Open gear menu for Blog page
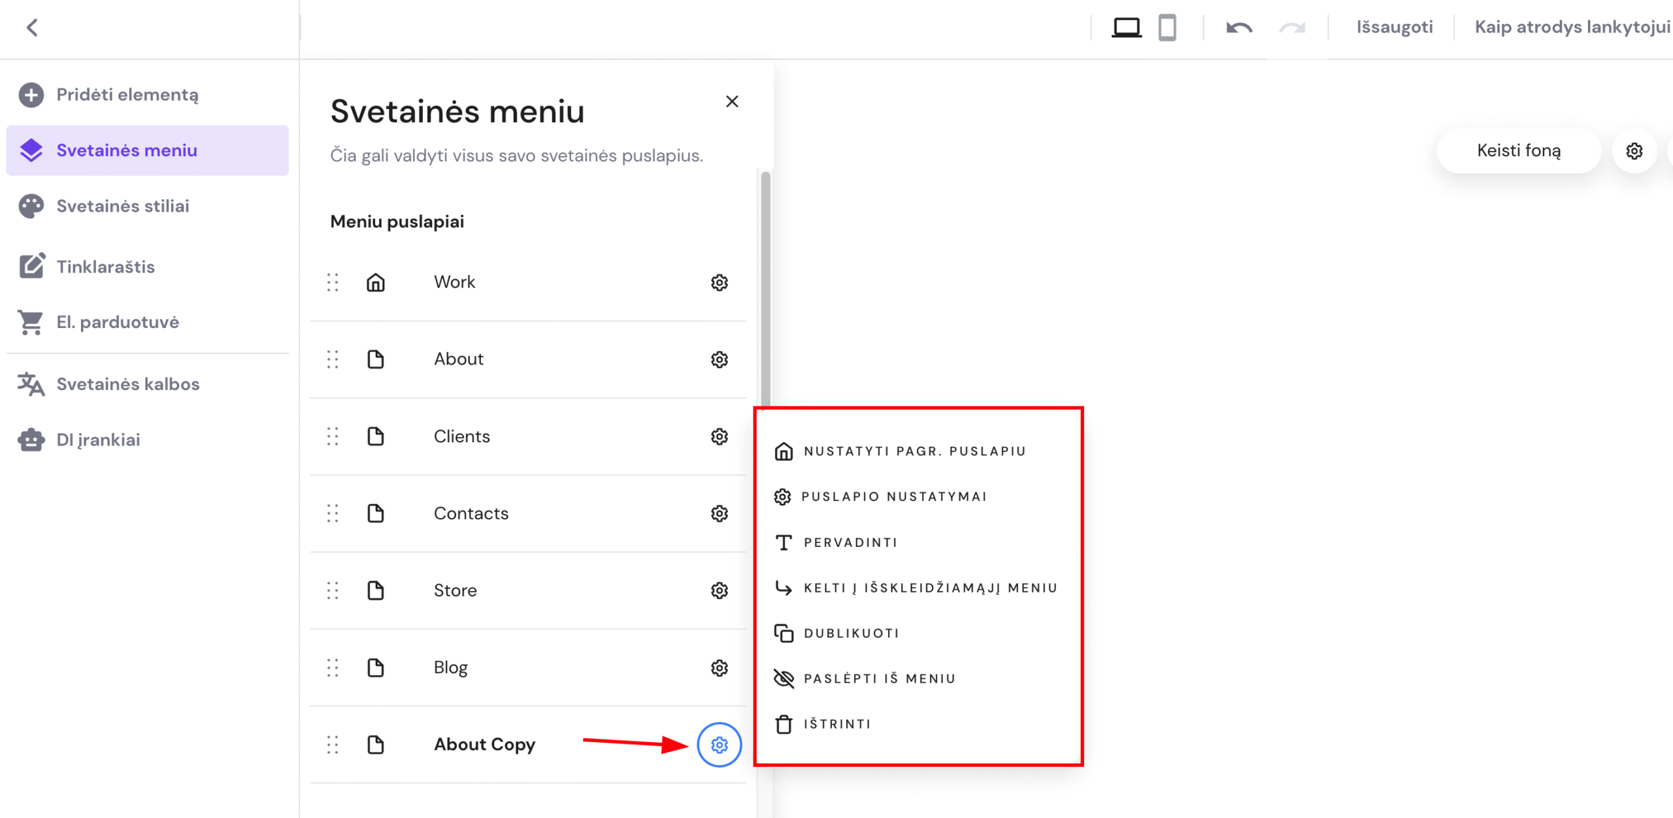Screen dimensions: 1673x818 (x=719, y=668)
